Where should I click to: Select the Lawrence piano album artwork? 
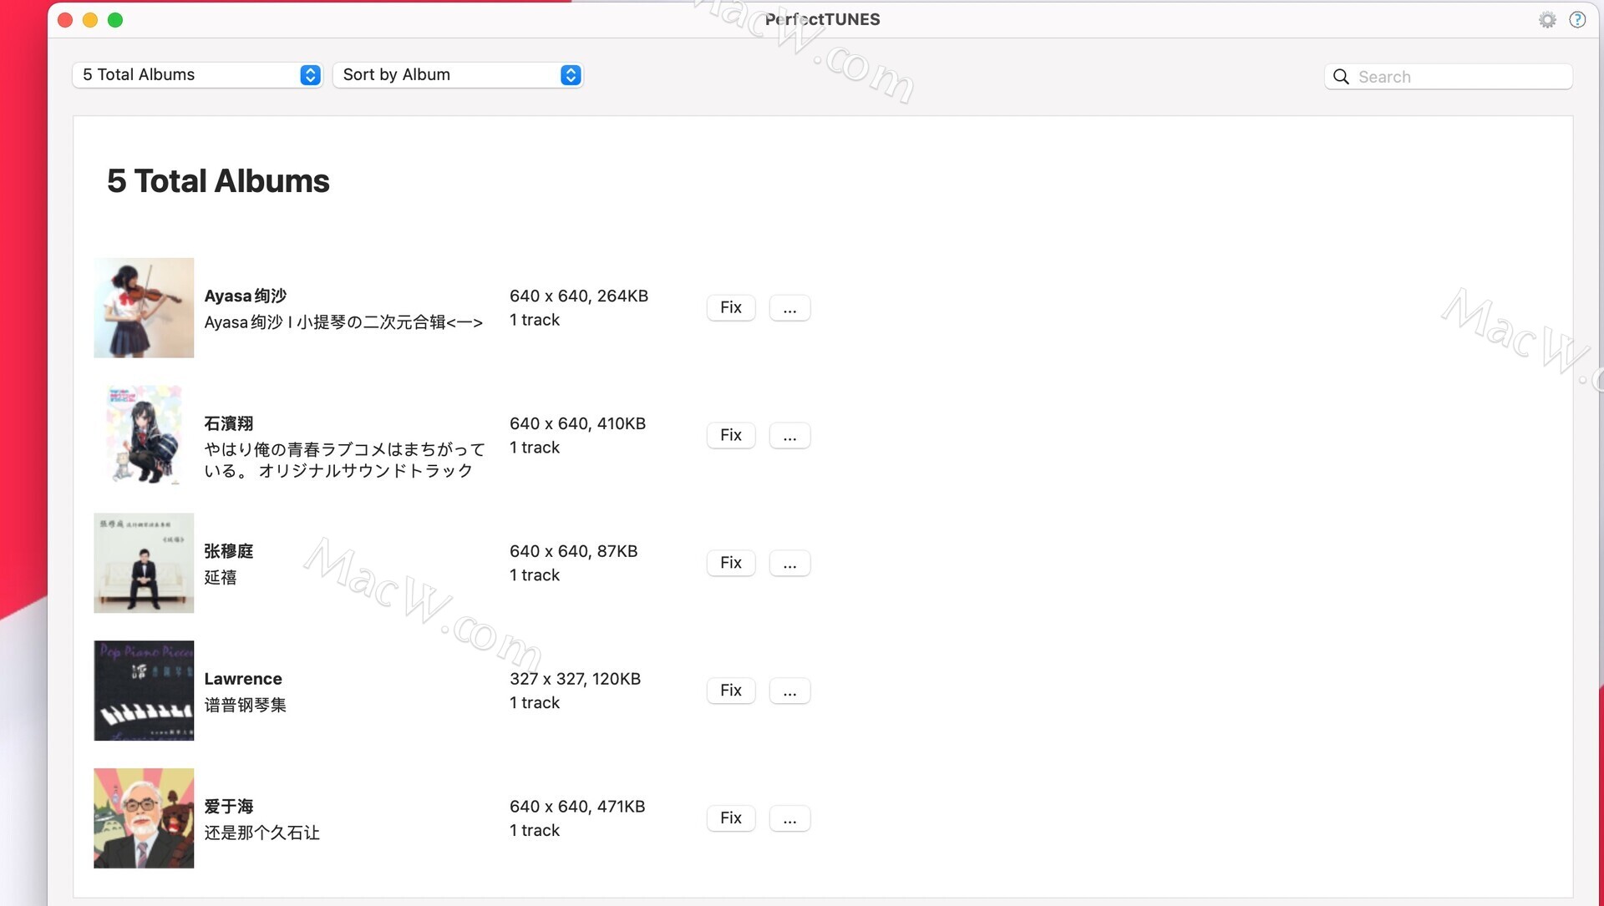[x=144, y=691]
